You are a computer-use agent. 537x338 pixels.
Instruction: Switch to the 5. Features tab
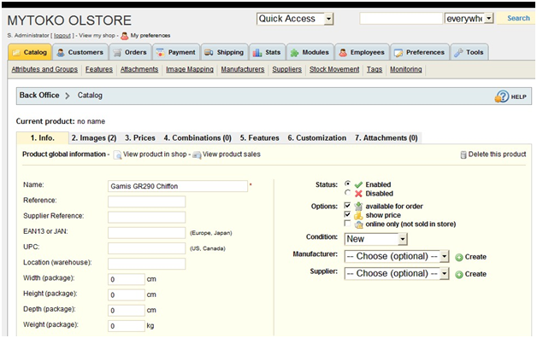tap(259, 138)
